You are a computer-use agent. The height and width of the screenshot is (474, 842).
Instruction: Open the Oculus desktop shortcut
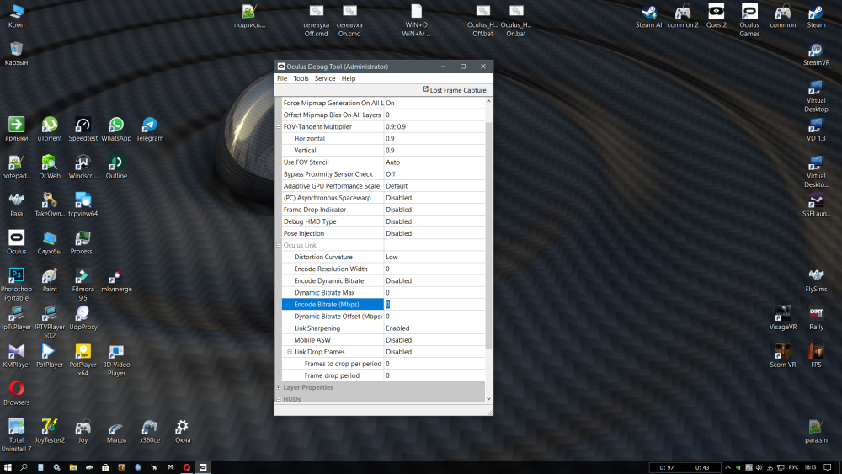click(x=17, y=242)
